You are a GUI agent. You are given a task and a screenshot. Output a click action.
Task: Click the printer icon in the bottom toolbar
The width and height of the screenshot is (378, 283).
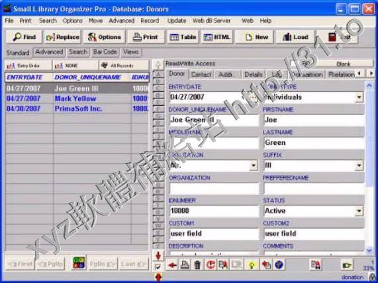tap(185, 265)
